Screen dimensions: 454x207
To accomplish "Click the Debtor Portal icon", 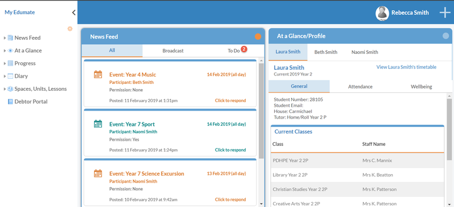I will (x=10, y=102).
